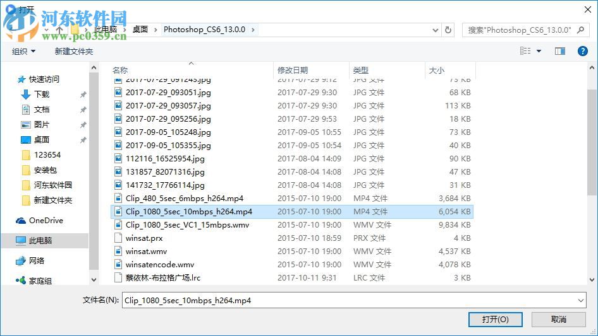Viewport: 598px width, 336px height.
Task: Expand chevron between 此电脑 and 桌面 breadcrumb
Action: [x=125, y=30]
